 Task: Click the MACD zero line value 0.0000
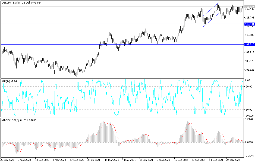[249, 142]
